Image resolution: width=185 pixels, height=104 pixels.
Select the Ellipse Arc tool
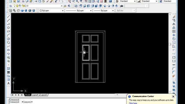tap(8, 54)
